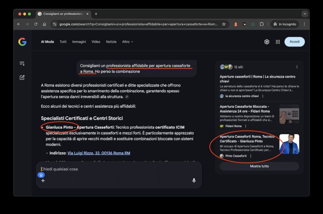Open options for Fidani Roma source

(x=245, y=126)
